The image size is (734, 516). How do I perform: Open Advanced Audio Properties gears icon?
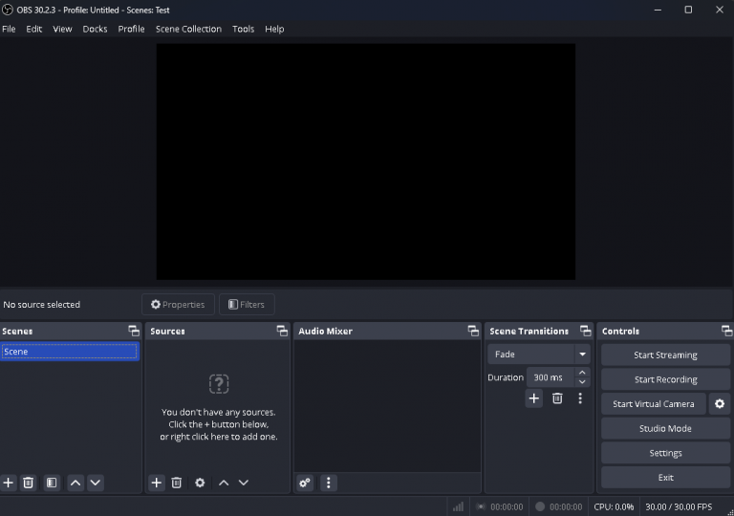305,483
